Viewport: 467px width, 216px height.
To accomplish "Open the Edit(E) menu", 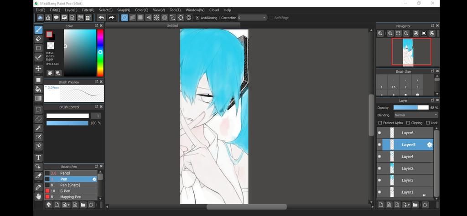I will click(x=55, y=10).
